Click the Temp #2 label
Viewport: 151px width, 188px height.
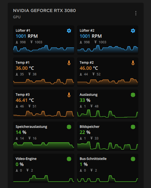coord(87,62)
